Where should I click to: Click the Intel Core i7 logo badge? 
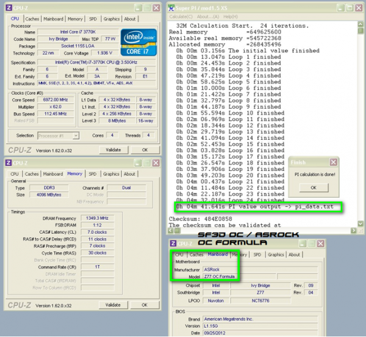138,42
